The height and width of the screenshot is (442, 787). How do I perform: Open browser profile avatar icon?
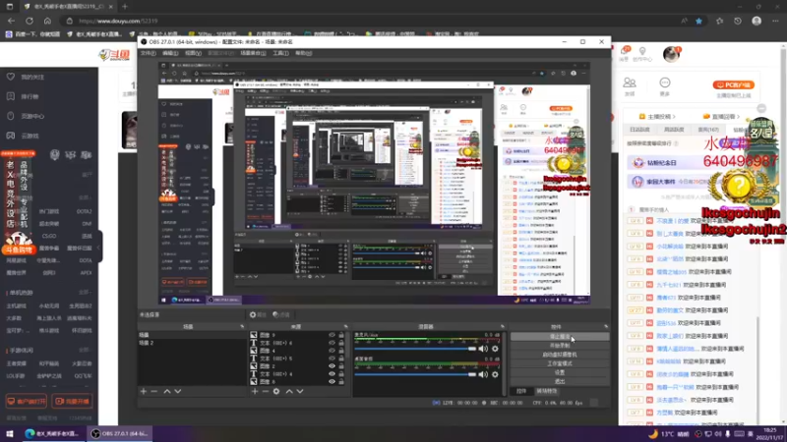click(757, 21)
